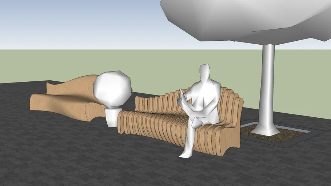This screenshot has height=186, width=331.
Task: Click the dark paved ground in foreground
Action: 91,160
